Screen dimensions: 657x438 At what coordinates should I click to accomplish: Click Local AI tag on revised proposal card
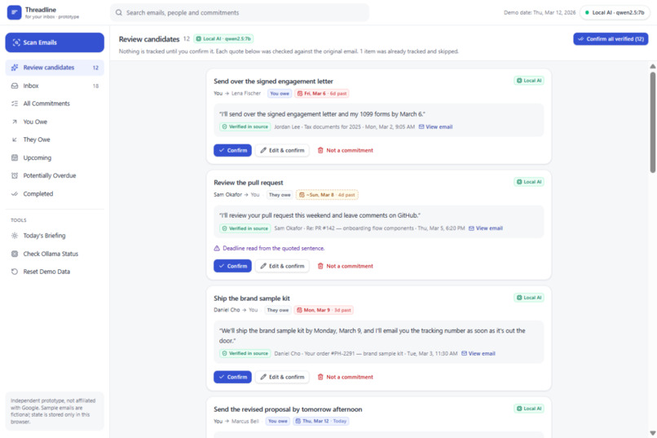point(529,409)
